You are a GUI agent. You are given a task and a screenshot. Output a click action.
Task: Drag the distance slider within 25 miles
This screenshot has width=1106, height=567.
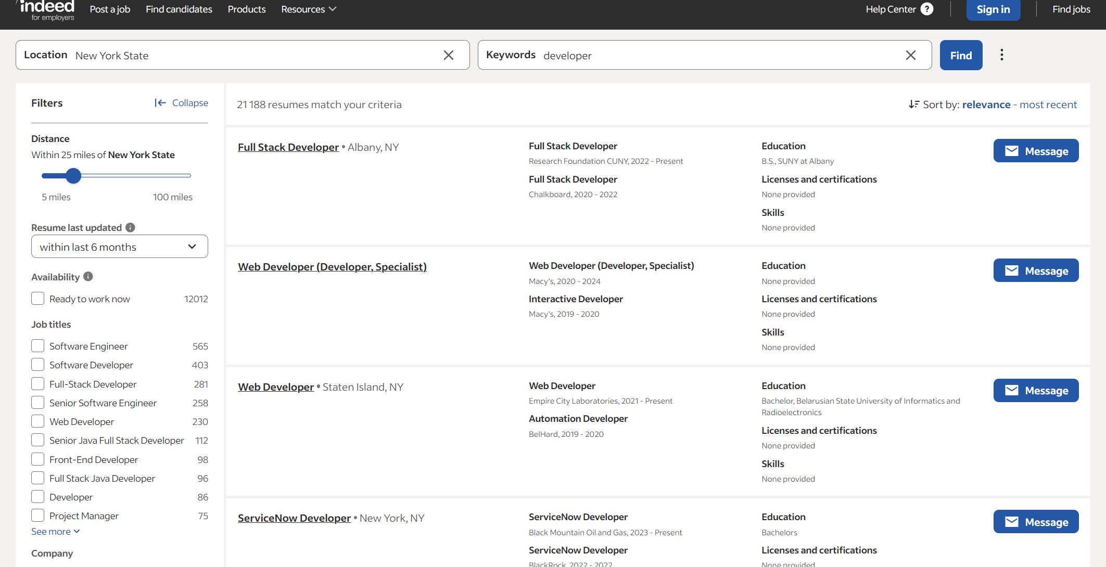[72, 175]
